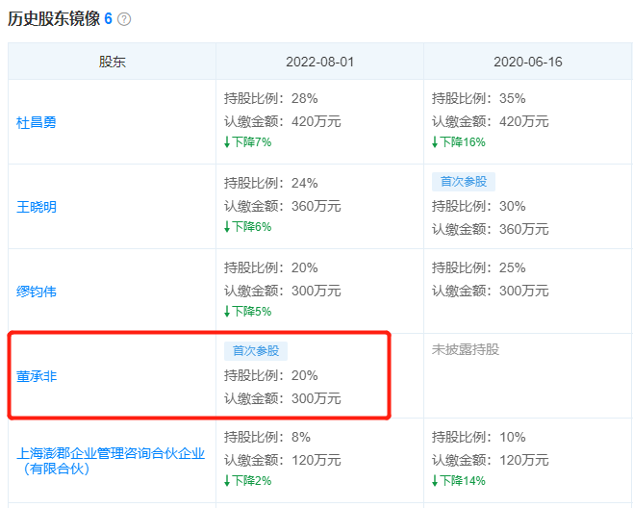Click the down arrow beside 下降5%

click(x=227, y=311)
